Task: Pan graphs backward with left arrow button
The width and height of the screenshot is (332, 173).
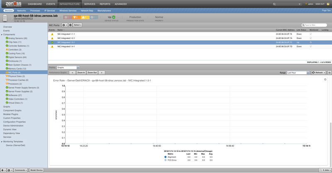Action: (72, 73)
